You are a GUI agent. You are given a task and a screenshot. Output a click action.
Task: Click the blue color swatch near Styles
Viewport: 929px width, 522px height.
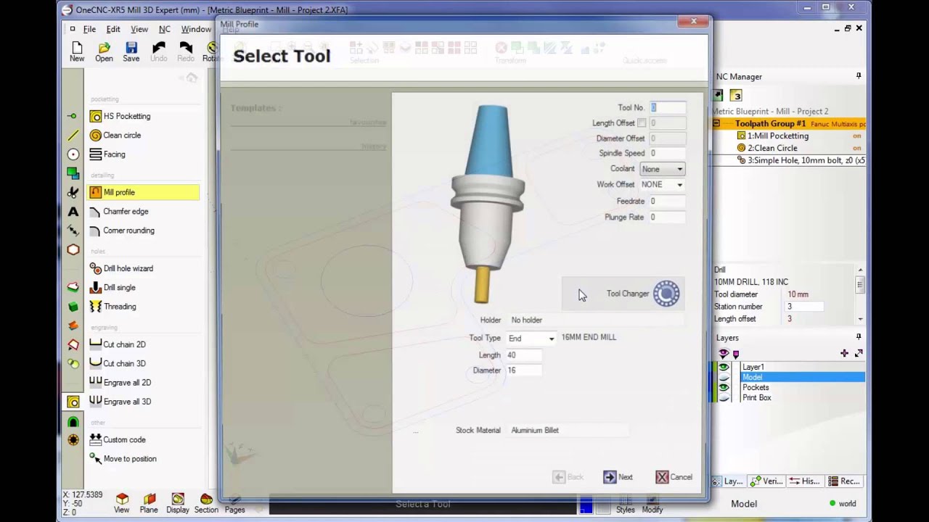pos(586,505)
